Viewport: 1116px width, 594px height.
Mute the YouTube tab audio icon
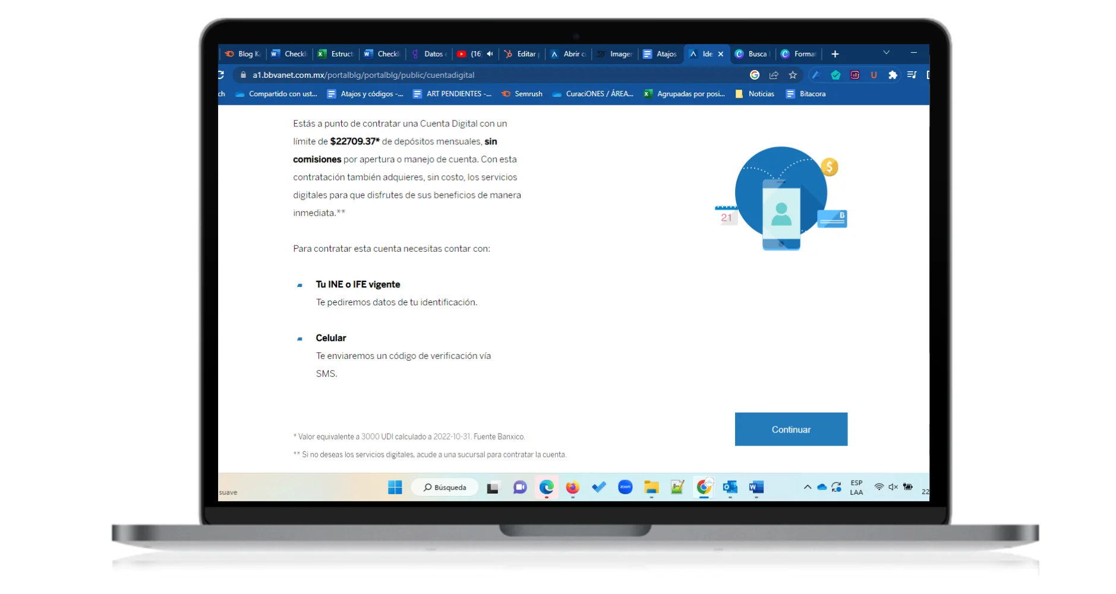coord(490,54)
